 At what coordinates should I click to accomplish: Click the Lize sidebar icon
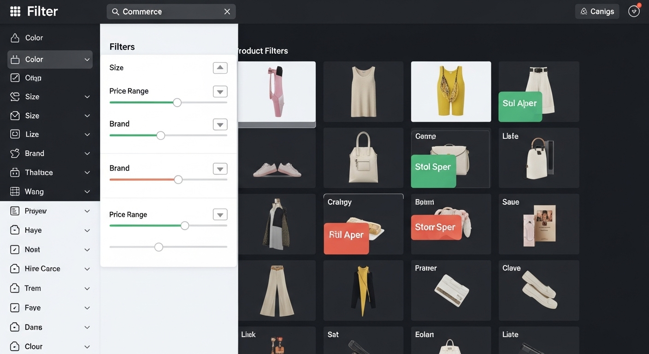(15, 134)
